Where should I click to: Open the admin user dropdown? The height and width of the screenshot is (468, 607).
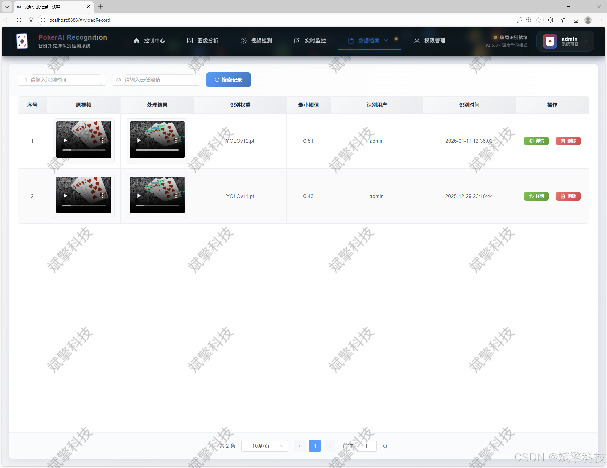point(565,41)
